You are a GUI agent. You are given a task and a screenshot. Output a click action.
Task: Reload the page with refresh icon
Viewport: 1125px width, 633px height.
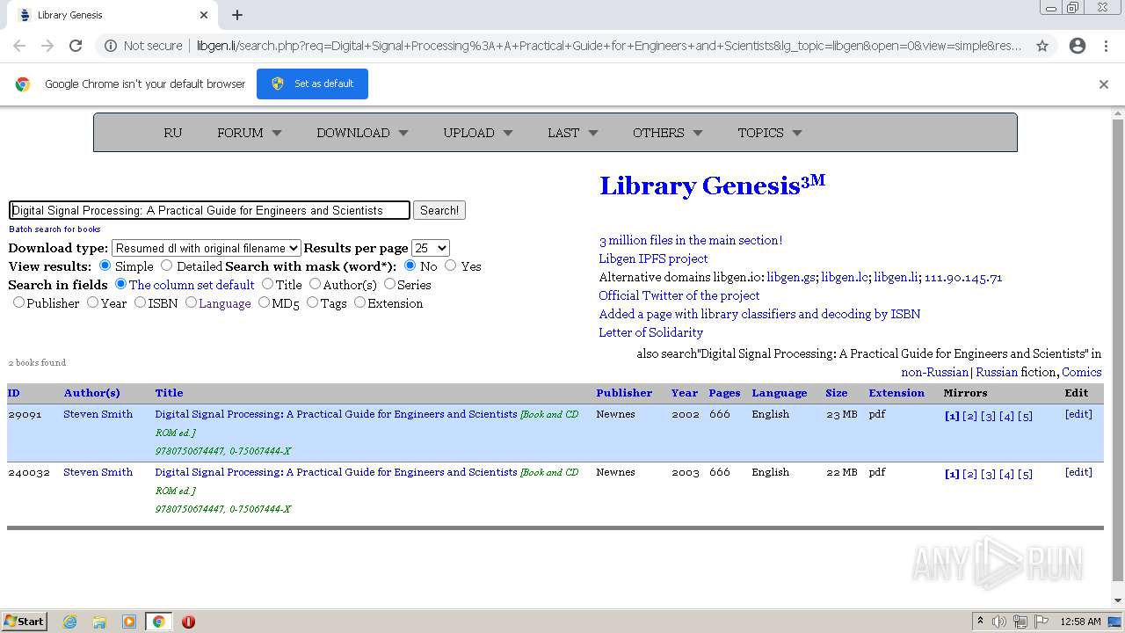coord(76,46)
